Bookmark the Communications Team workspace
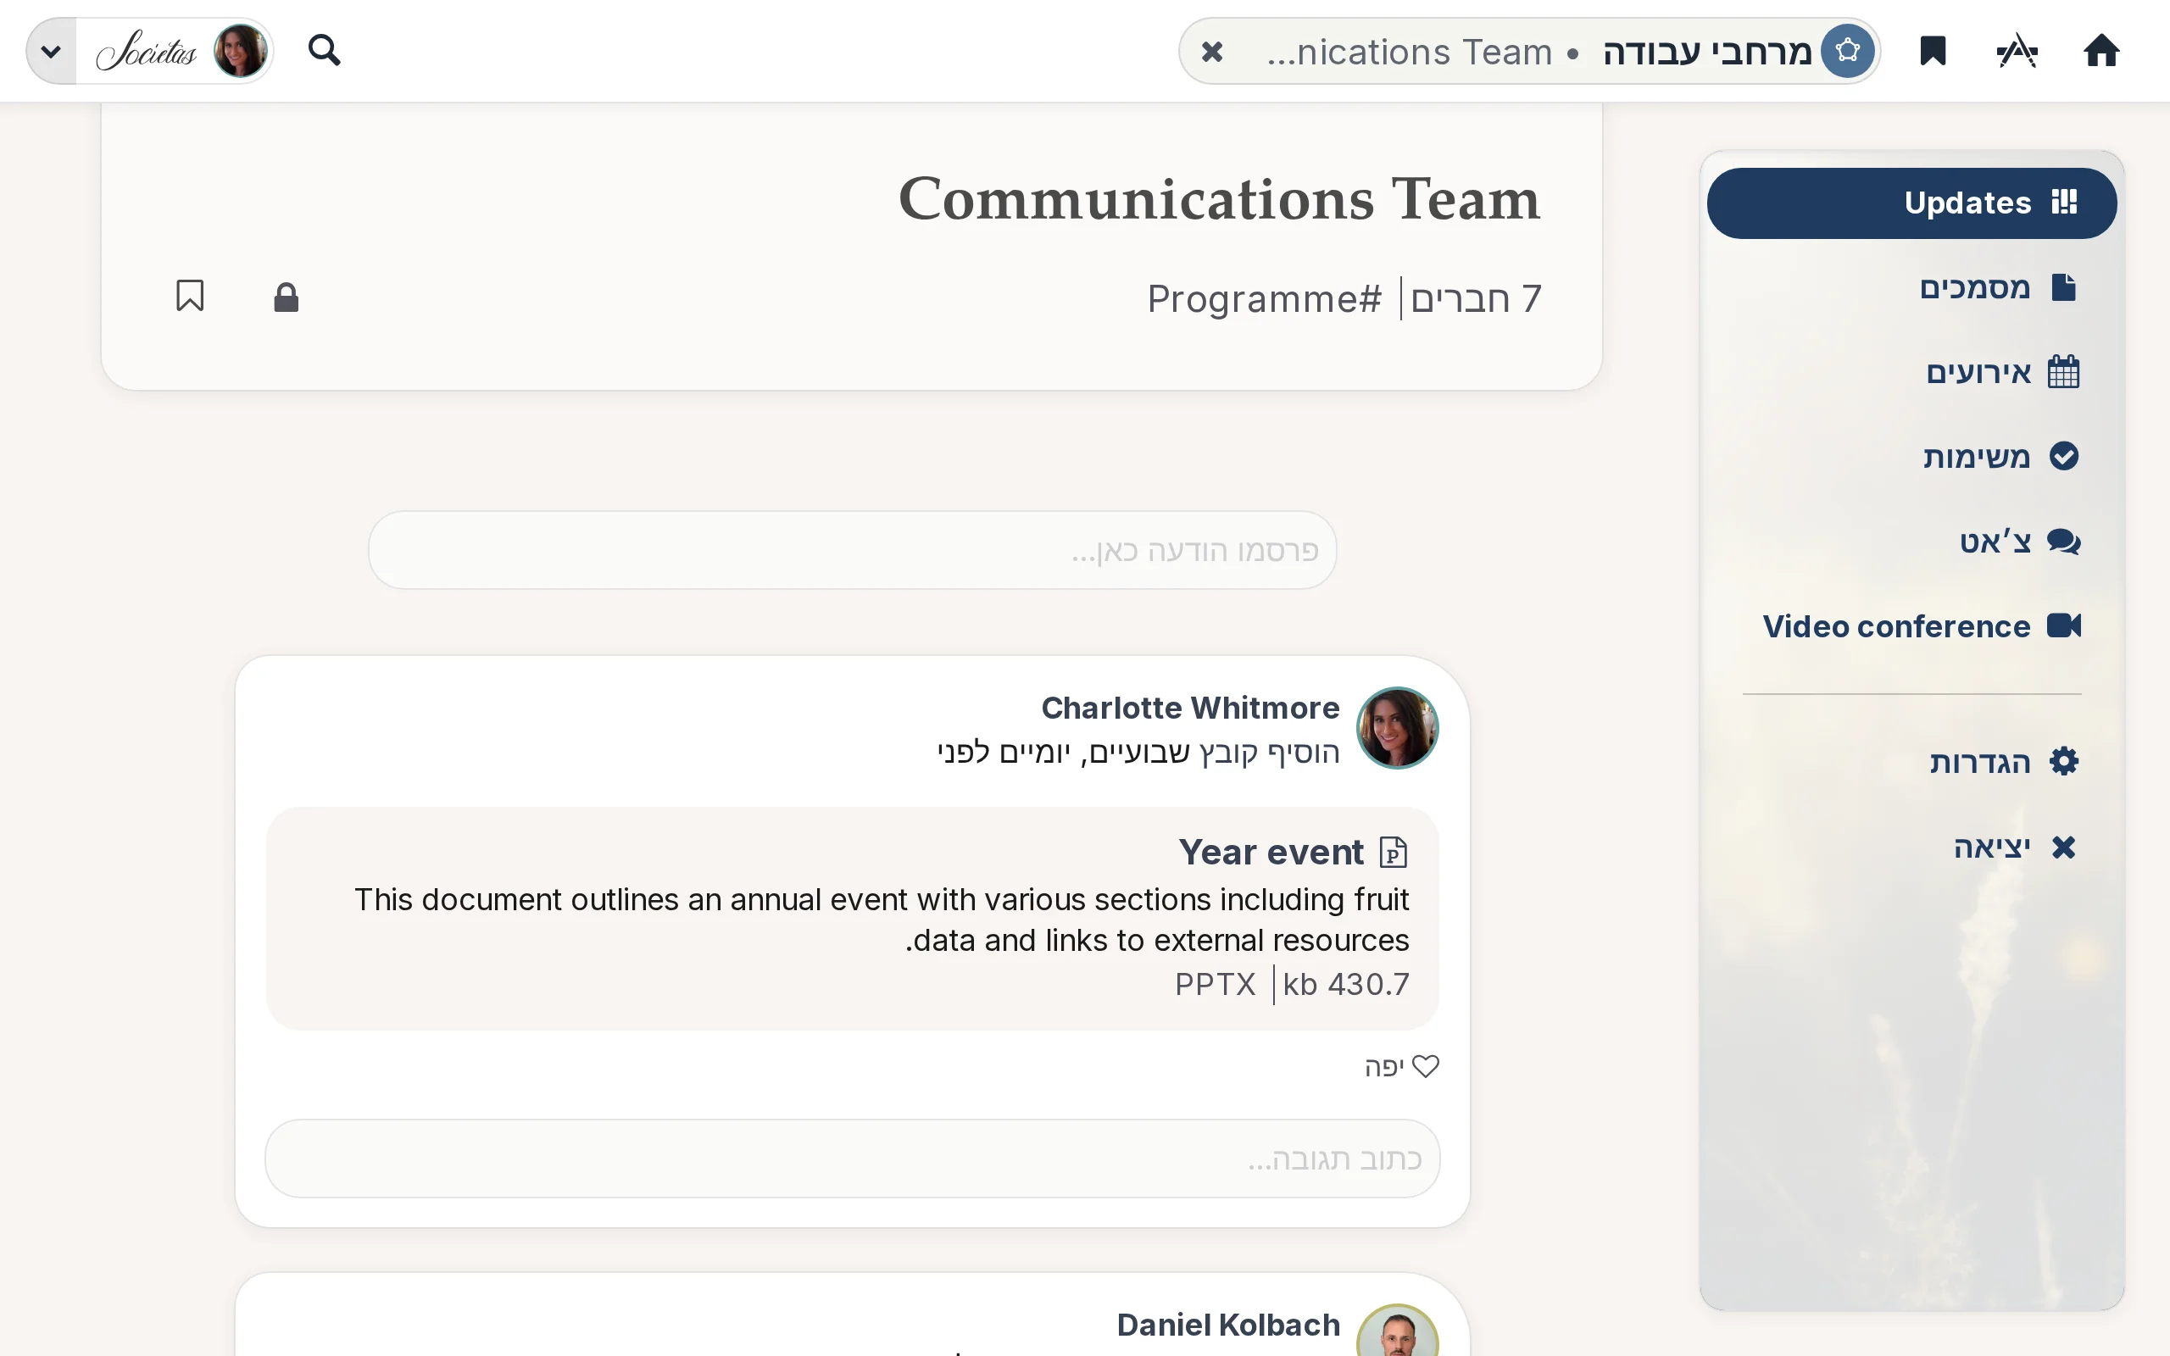The image size is (2170, 1356). [190, 296]
